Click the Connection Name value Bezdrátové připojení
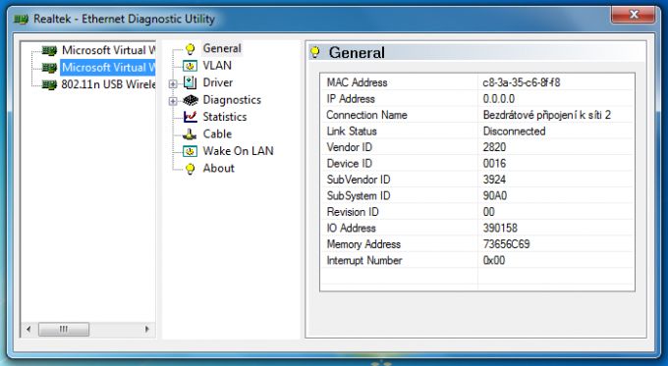The image size is (668, 366). tap(547, 115)
